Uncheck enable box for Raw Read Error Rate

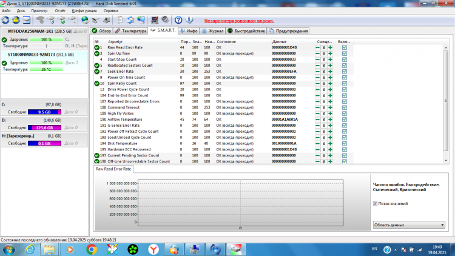[345, 47]
